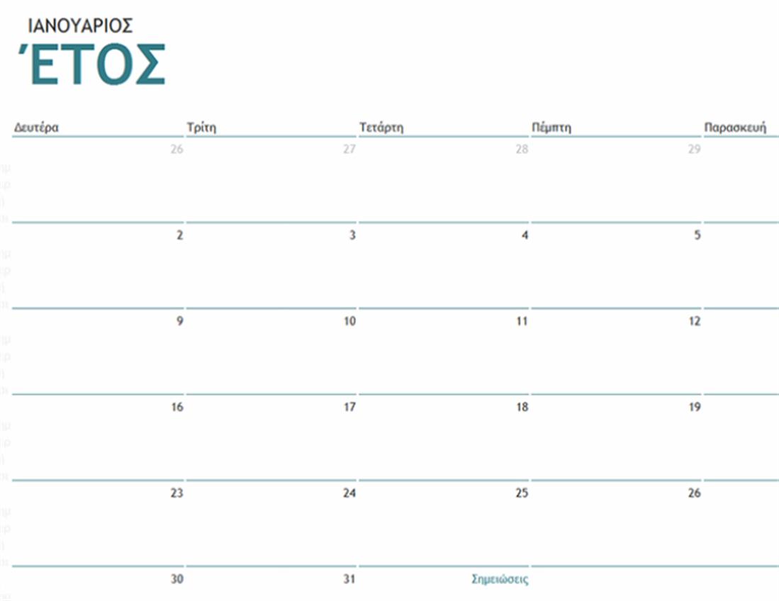Select date 23 cell
Image resolution: width=779 pixels, height=601 pixels.
click(177, 493)
